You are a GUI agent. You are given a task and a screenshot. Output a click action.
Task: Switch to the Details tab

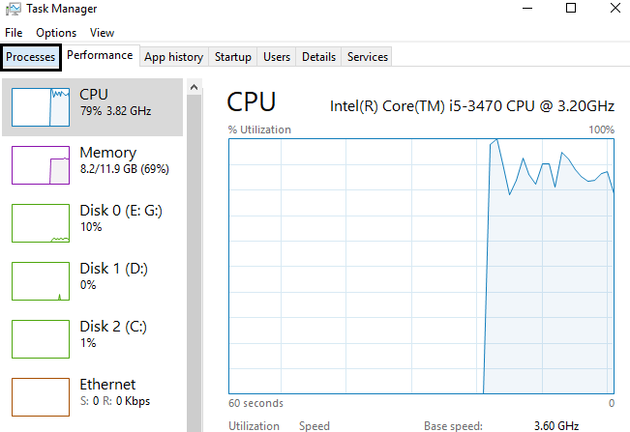(319, 57)
